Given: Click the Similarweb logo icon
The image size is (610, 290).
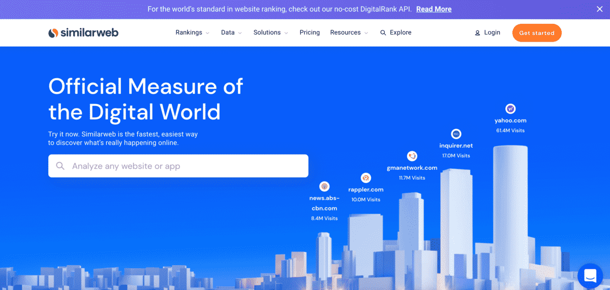Looking at the screenshot, I should tap(53, 33).
